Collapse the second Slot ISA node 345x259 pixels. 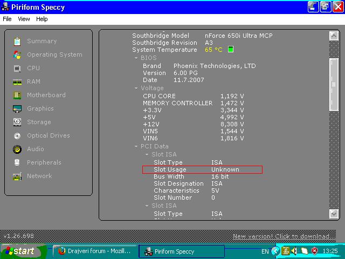(x=147, y=206)
